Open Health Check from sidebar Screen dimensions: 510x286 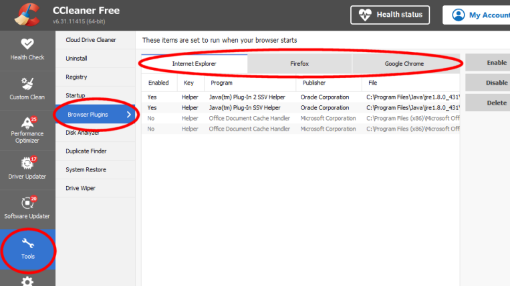point(27,49)
